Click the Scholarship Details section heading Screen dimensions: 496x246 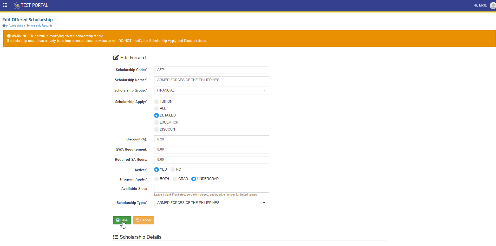coord(140,237)
